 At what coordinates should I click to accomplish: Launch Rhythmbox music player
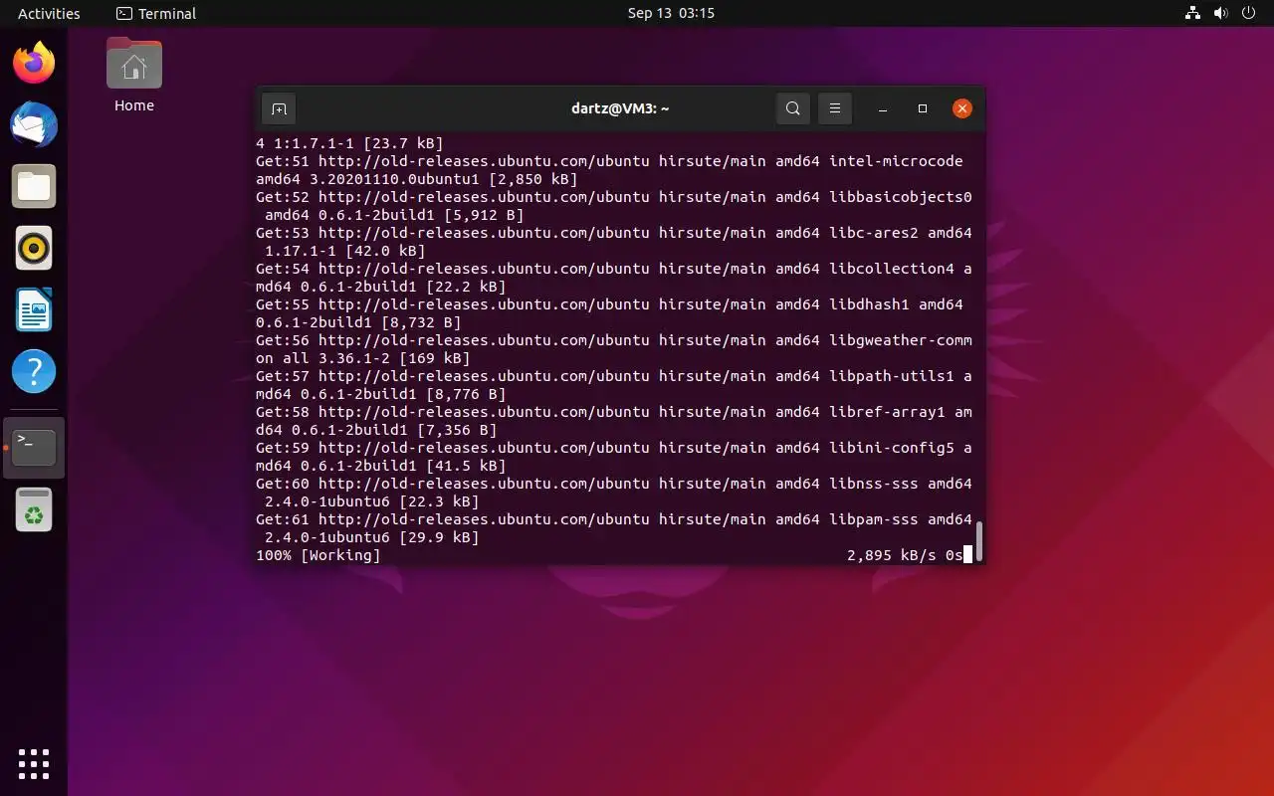coord(34,248)
